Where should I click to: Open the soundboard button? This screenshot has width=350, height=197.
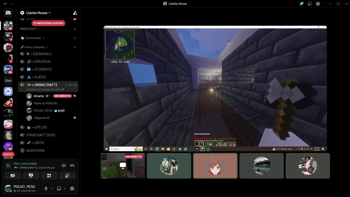67,175
